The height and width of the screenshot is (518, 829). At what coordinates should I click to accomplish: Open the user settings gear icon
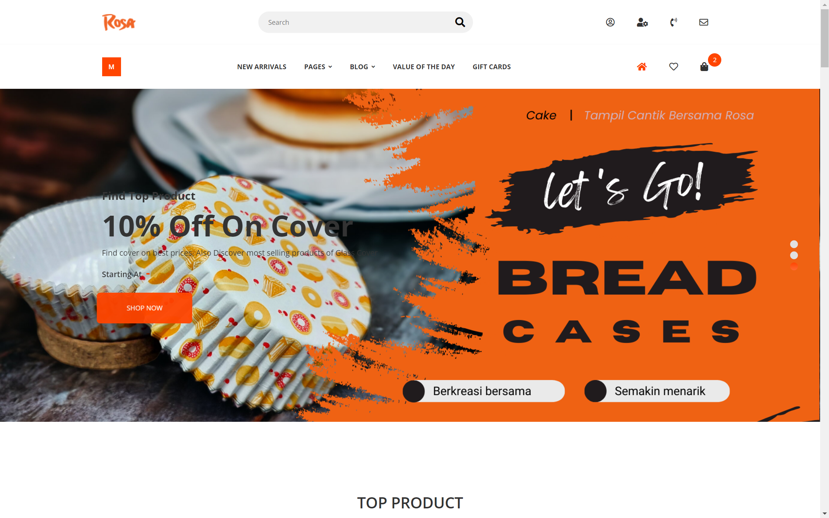[642, 22]
